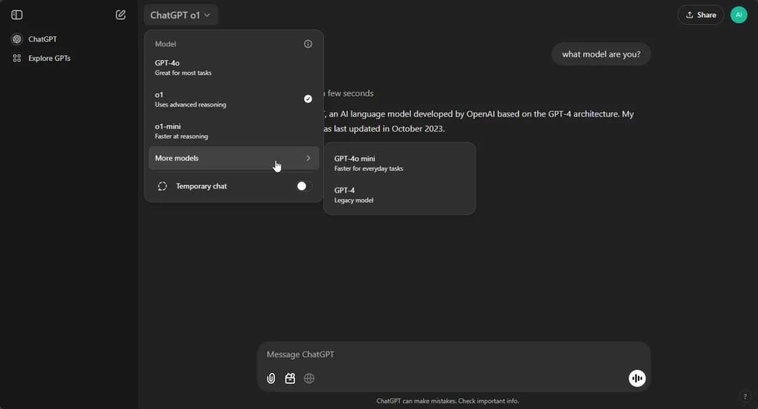Screen dimensions: 758x409
Task: Click the Share button
Action: coord(701,15)
